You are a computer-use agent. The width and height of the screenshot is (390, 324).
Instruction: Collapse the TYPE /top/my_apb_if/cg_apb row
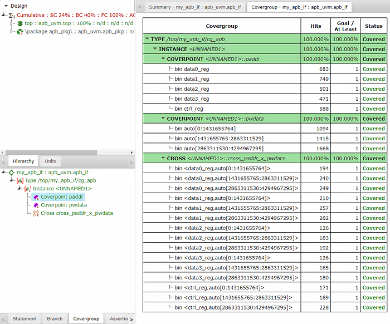pyautogui.click(x=147, y=39)
